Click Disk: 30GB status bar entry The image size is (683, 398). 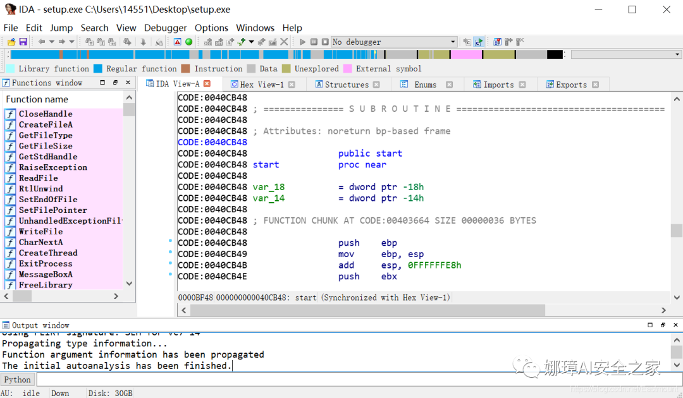click(110, 393)
